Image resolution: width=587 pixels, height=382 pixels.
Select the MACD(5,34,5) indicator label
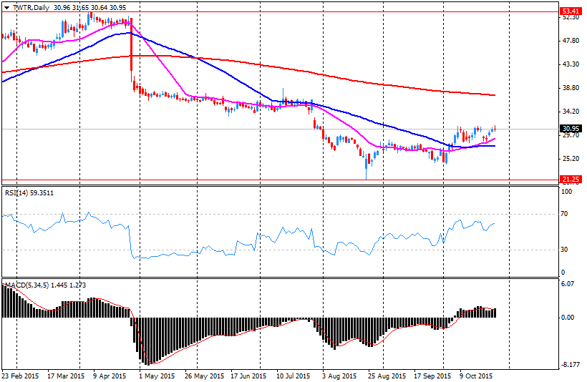point(45,285)
